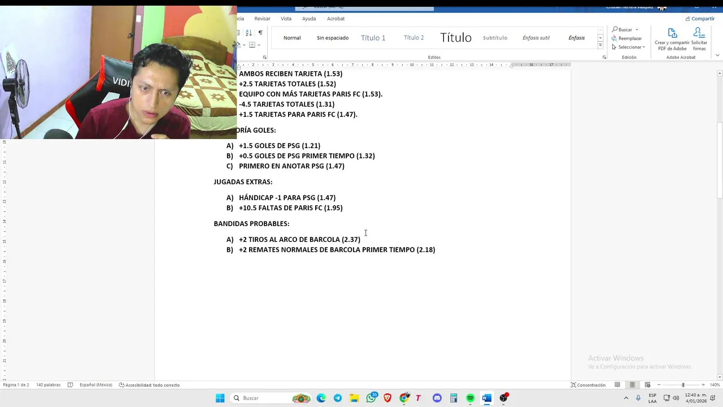Open Discord from taskbar
This screenshot has width=723, height=407.
(x=437, y=398)
